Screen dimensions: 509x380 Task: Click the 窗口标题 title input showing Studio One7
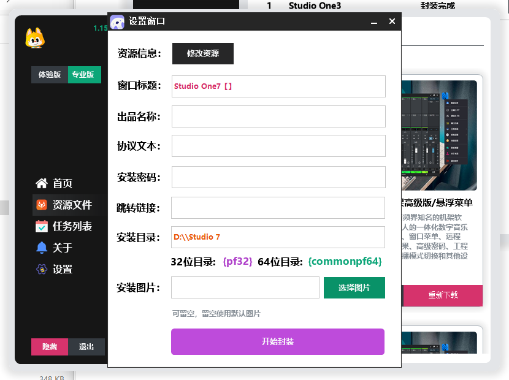pos(278,86)
